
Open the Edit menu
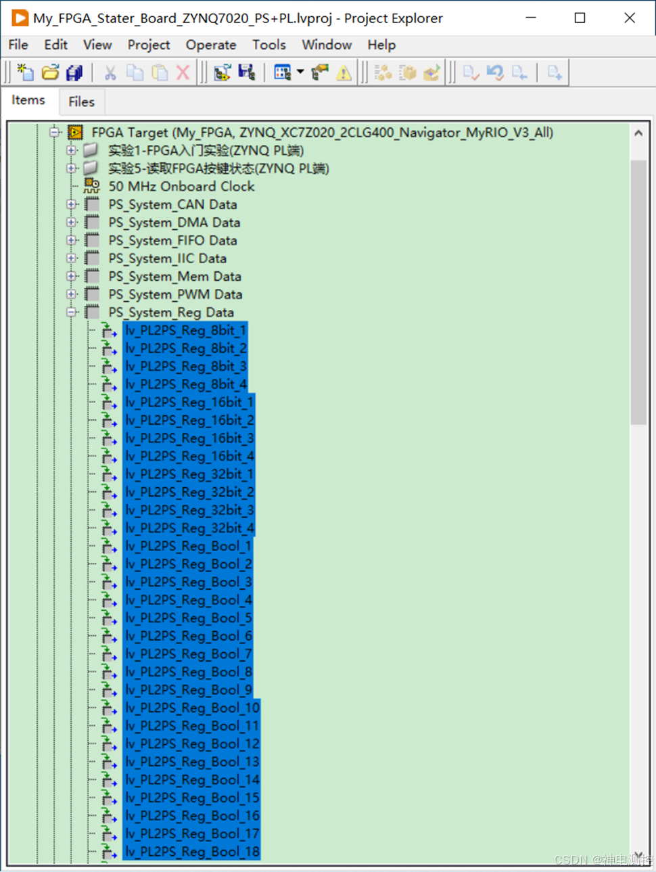[55, 45]
